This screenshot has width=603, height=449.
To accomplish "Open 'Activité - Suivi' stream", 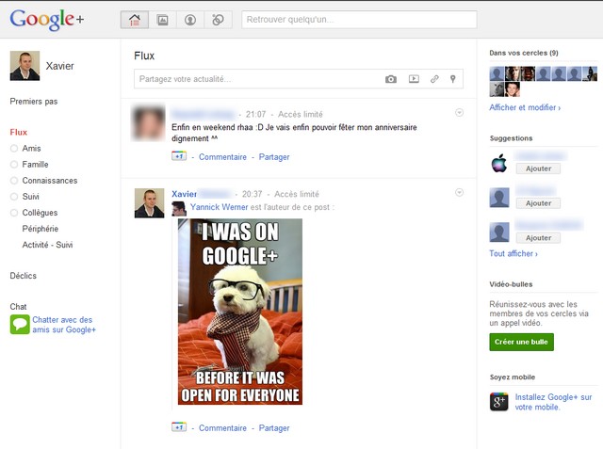I will tap(47, 245).
